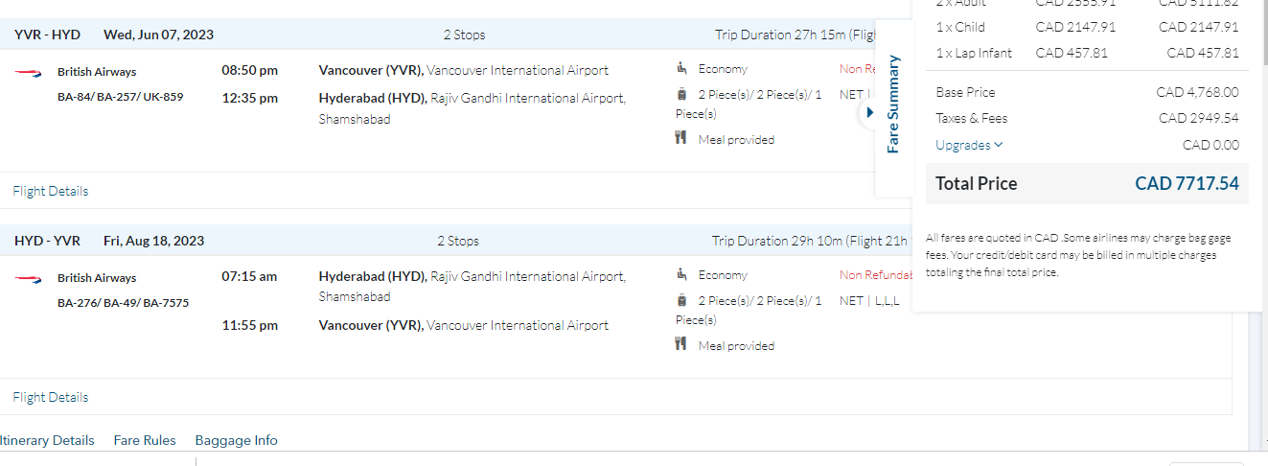Click meal provided icon for HYD-YVR flight
Image resolution: width=1268 pixels, height=466 pixels.
[x=681, y=345]
